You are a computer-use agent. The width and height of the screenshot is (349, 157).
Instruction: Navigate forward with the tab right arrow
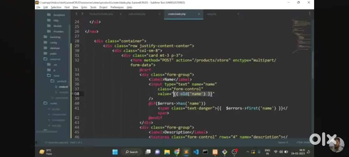point(82,14)
